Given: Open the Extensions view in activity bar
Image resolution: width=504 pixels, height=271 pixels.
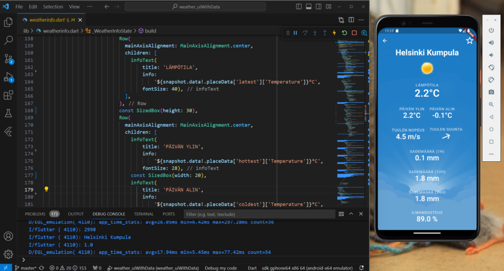Looking at the screenshot, I should pyautogui.click(x=8, y=95).
